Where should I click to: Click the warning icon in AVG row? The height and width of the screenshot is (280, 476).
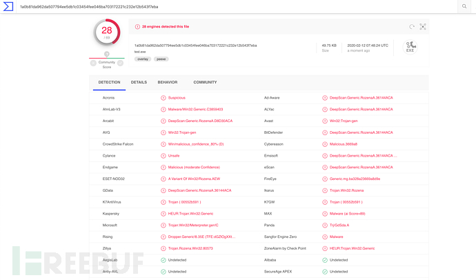click(x=163, y=132)
